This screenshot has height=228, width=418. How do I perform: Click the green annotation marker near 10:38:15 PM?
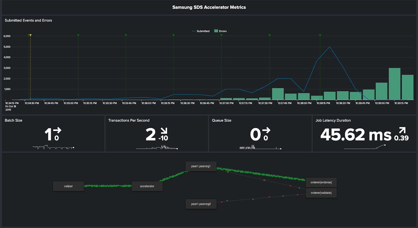tap(320, 35)
